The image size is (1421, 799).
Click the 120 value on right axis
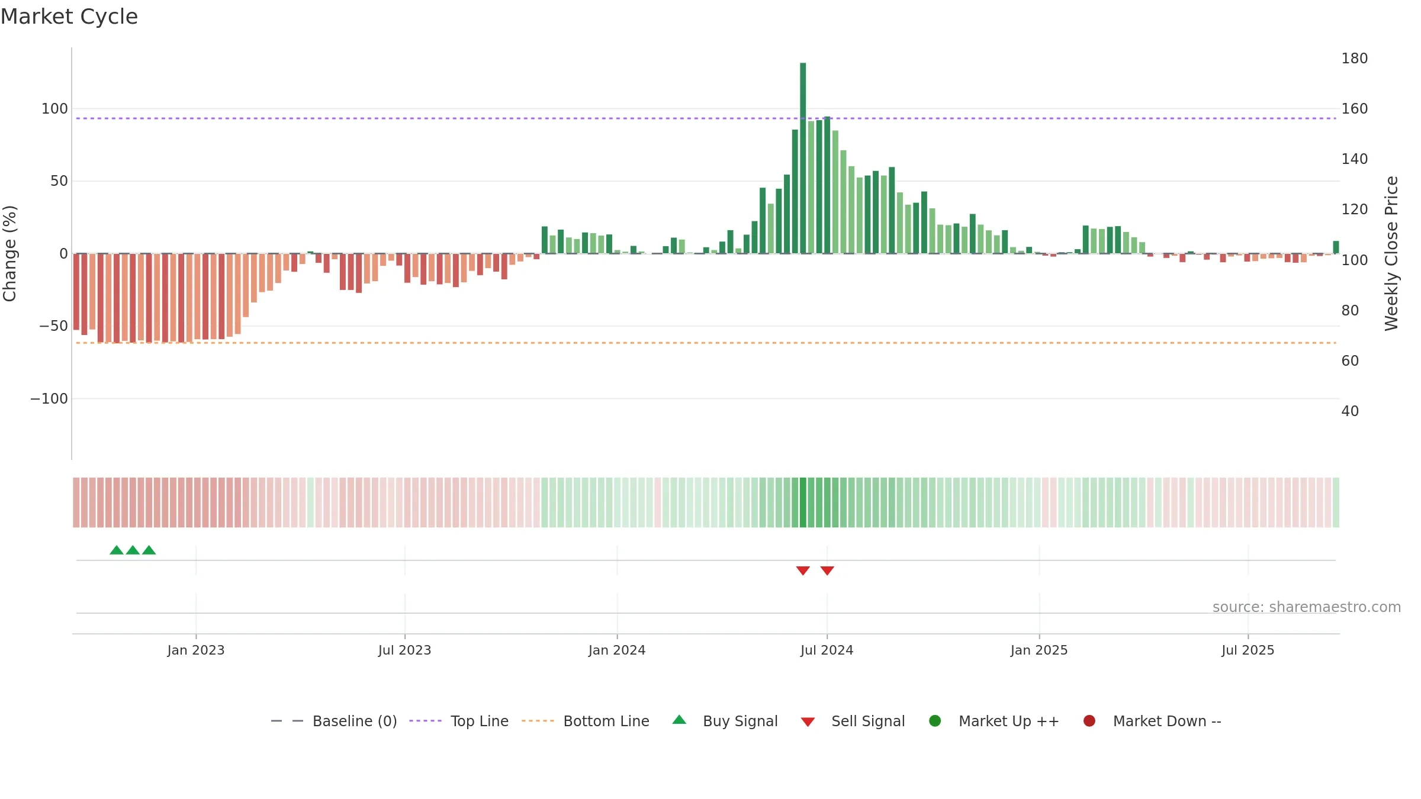[1355, 210]
